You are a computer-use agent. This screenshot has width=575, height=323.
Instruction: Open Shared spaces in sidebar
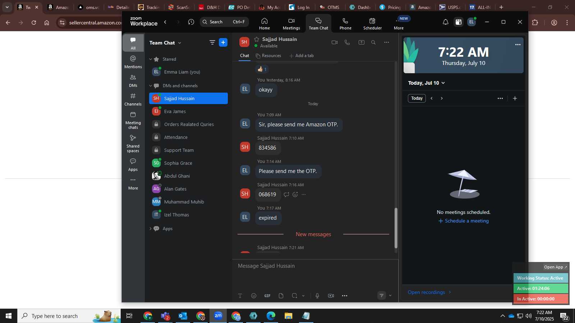[x=133, y=144]
